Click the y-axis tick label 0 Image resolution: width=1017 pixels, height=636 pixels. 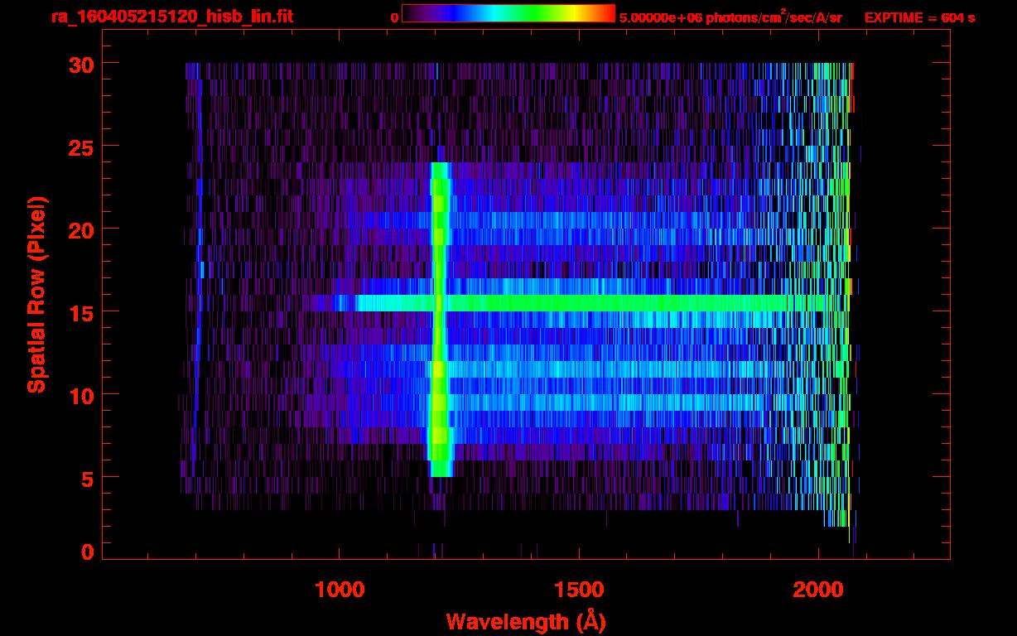(86, 552)
